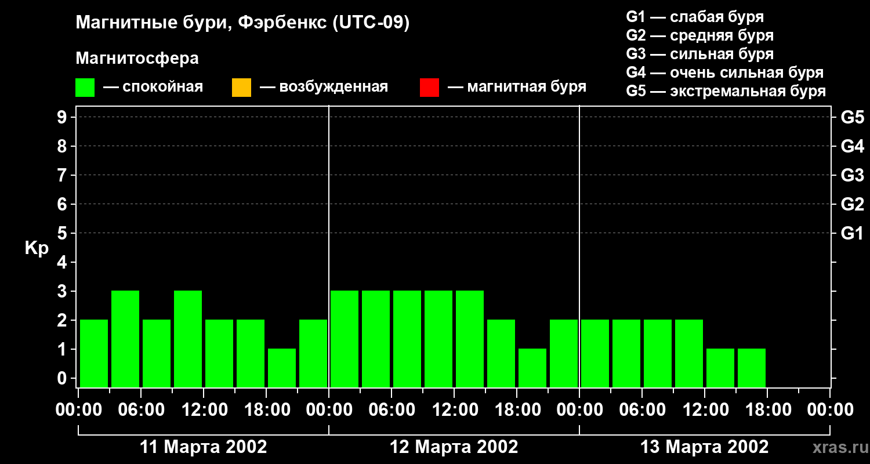Click the 13 Марта 00:00–03:00 bar
Viewport: 870px width, 464px height.
point(595,353)
